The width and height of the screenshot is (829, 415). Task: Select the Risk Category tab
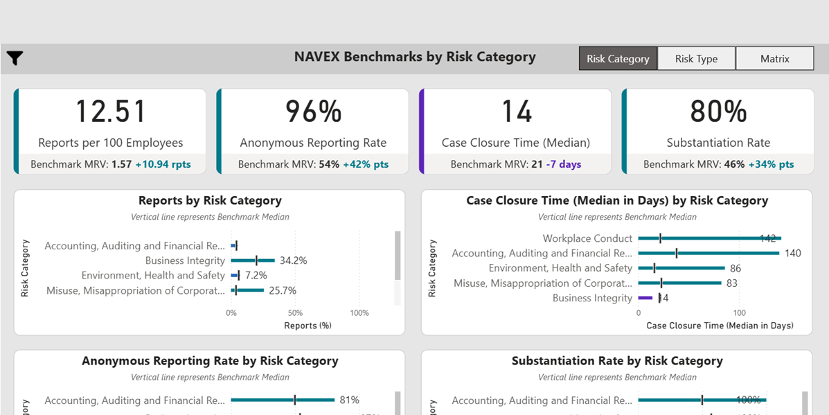(618, 59)
